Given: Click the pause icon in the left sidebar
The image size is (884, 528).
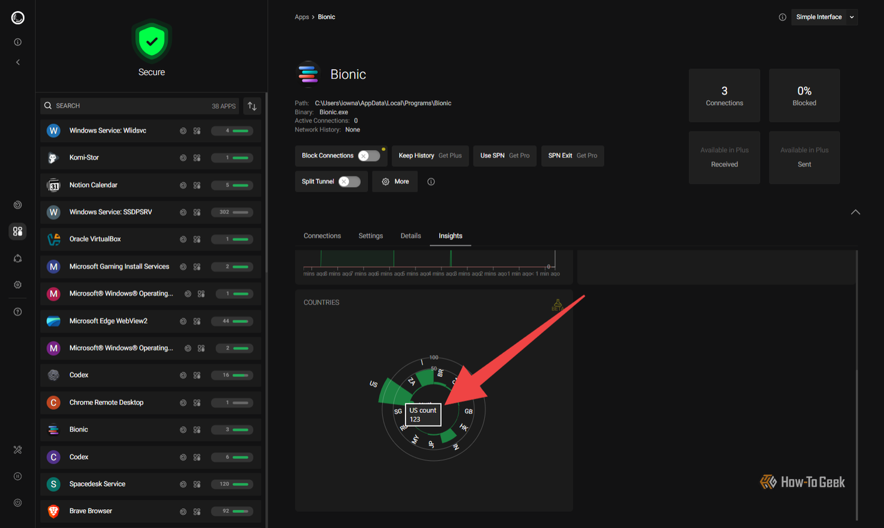Looking at the screenshot, I should 18,476.
